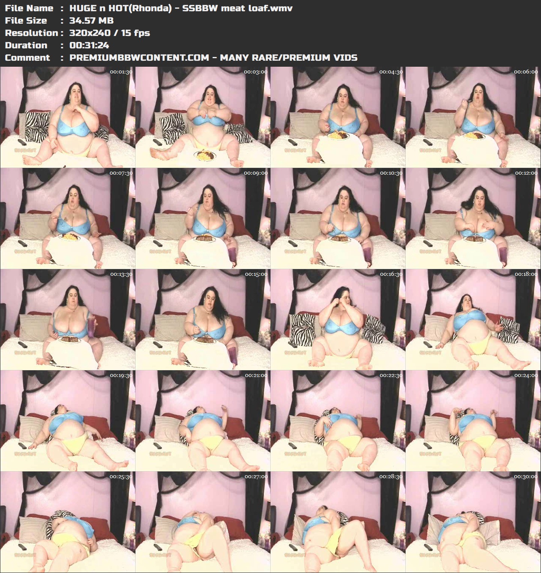Click the comment text 'PREMIUMBBWCONTENT.COM'
The image size is (541, 573).
point(139,58)
